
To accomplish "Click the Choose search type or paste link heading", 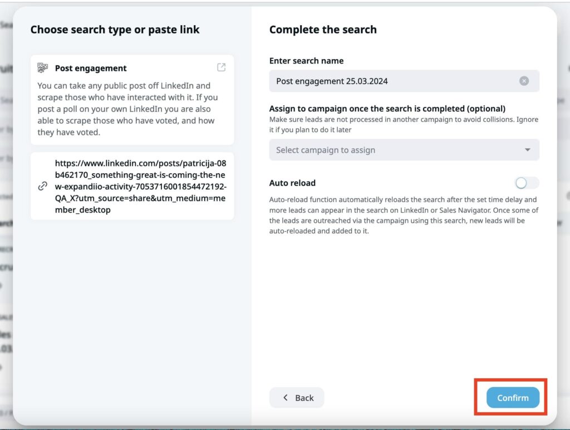I will (x=115, y=30).
